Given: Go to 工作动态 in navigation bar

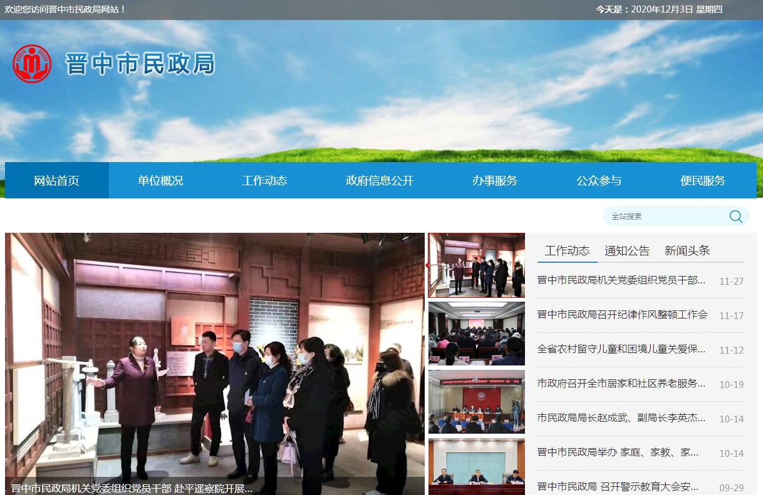Looking at the screenshot, I should 264,181.
